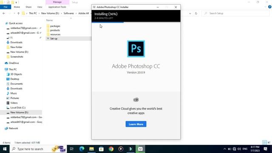The image size is (272, 153).
Task: Click the Search Setup field
Action: click(x=235, y=13)
